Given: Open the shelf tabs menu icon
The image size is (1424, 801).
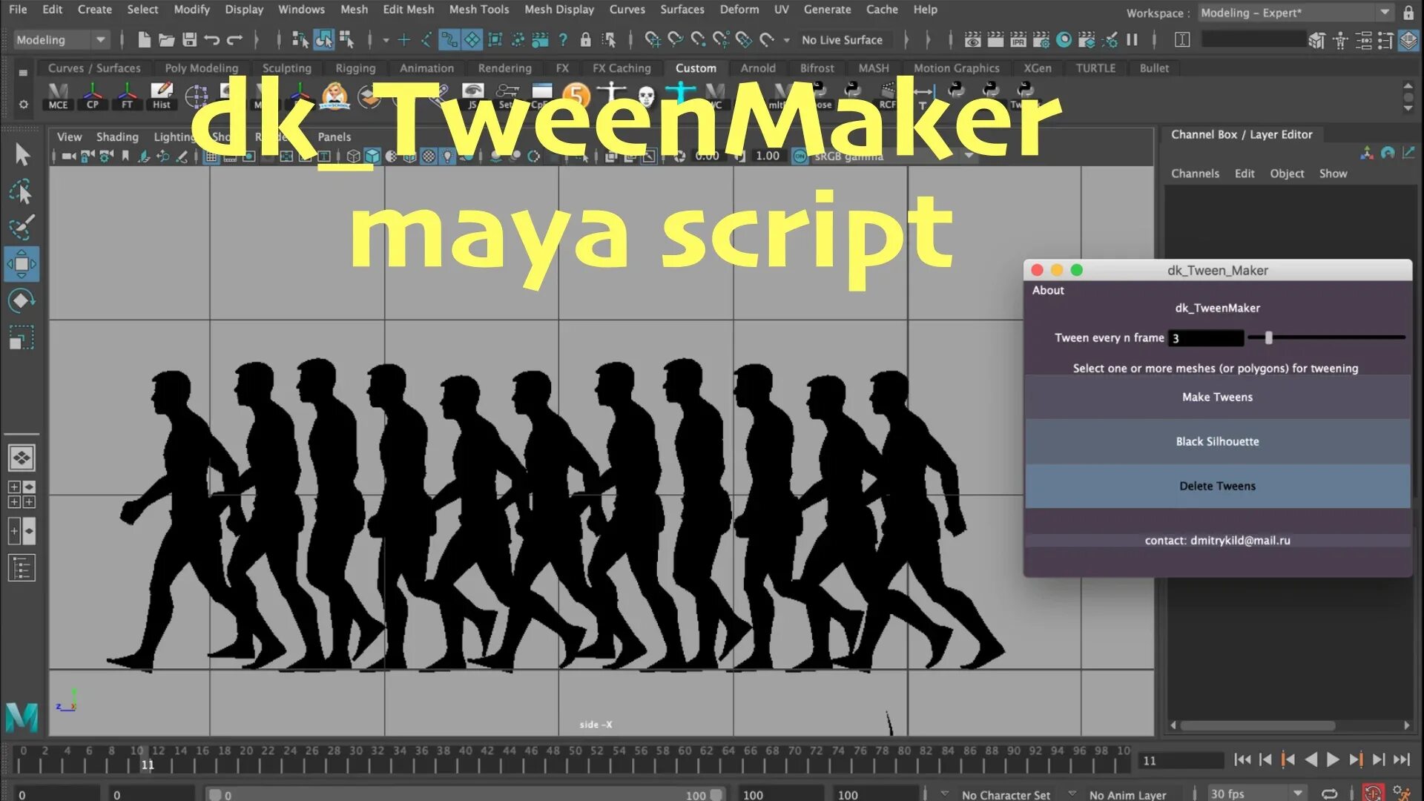Looking at the screenshot, I should click(23, 73).
